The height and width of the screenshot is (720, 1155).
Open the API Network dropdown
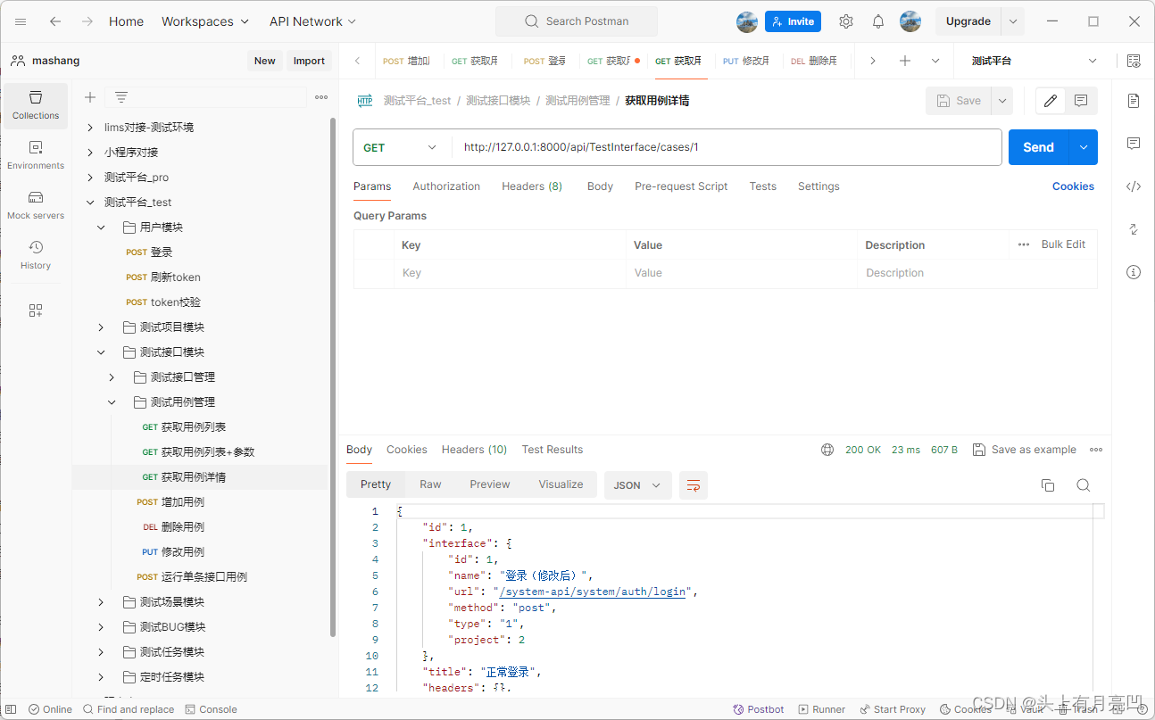point(312,21)
